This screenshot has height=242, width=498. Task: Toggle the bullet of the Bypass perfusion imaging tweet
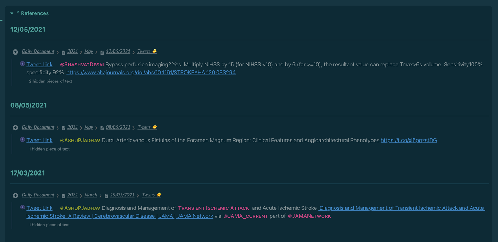point(22,64)
